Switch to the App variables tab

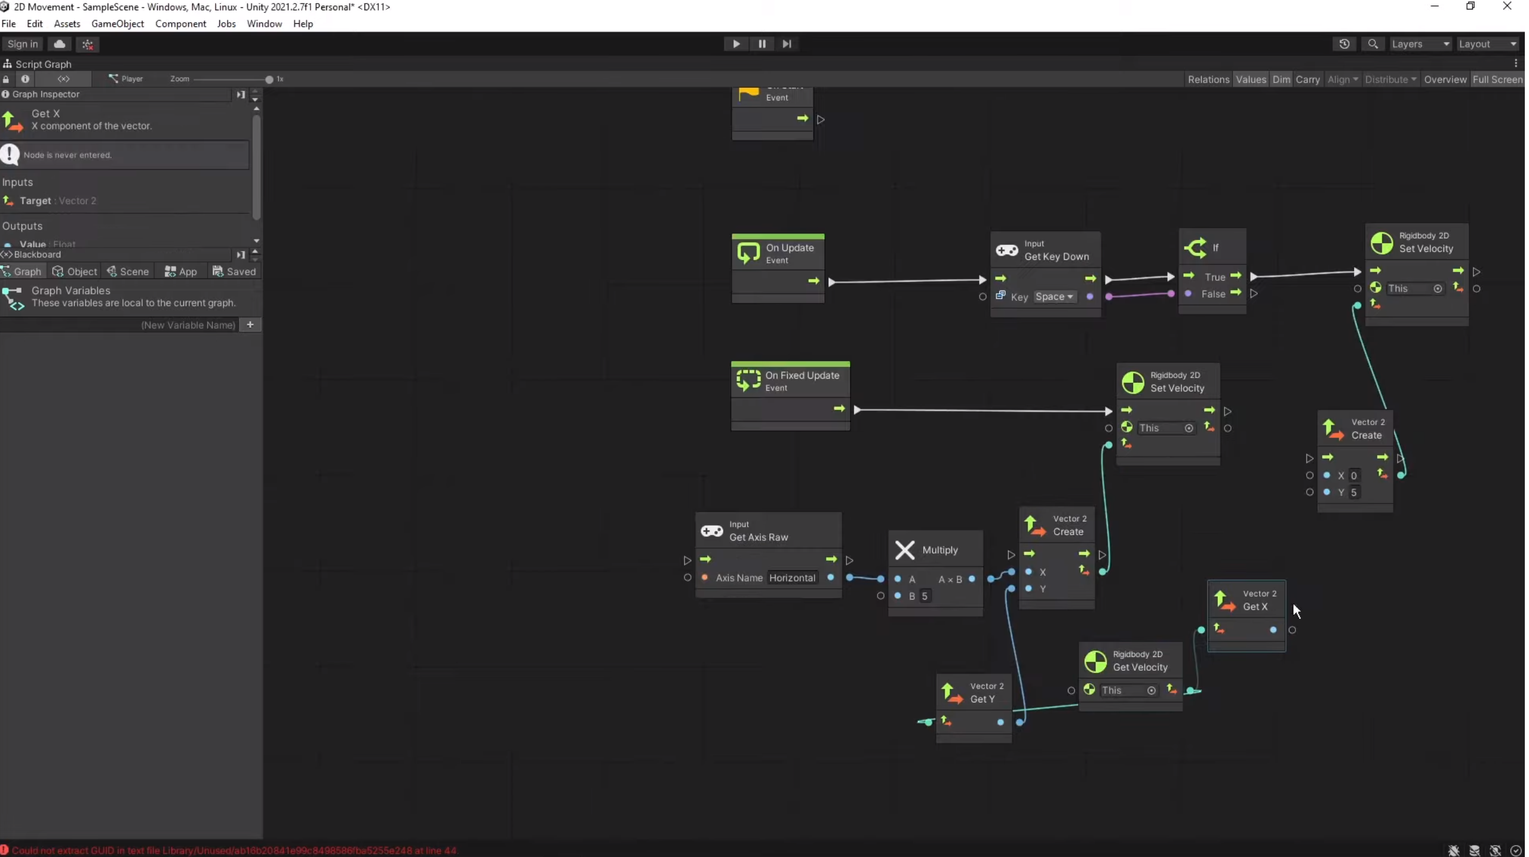(181, 272)
